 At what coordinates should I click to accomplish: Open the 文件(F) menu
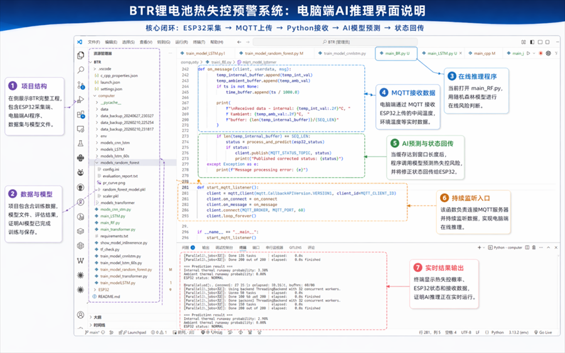point(94,42)
